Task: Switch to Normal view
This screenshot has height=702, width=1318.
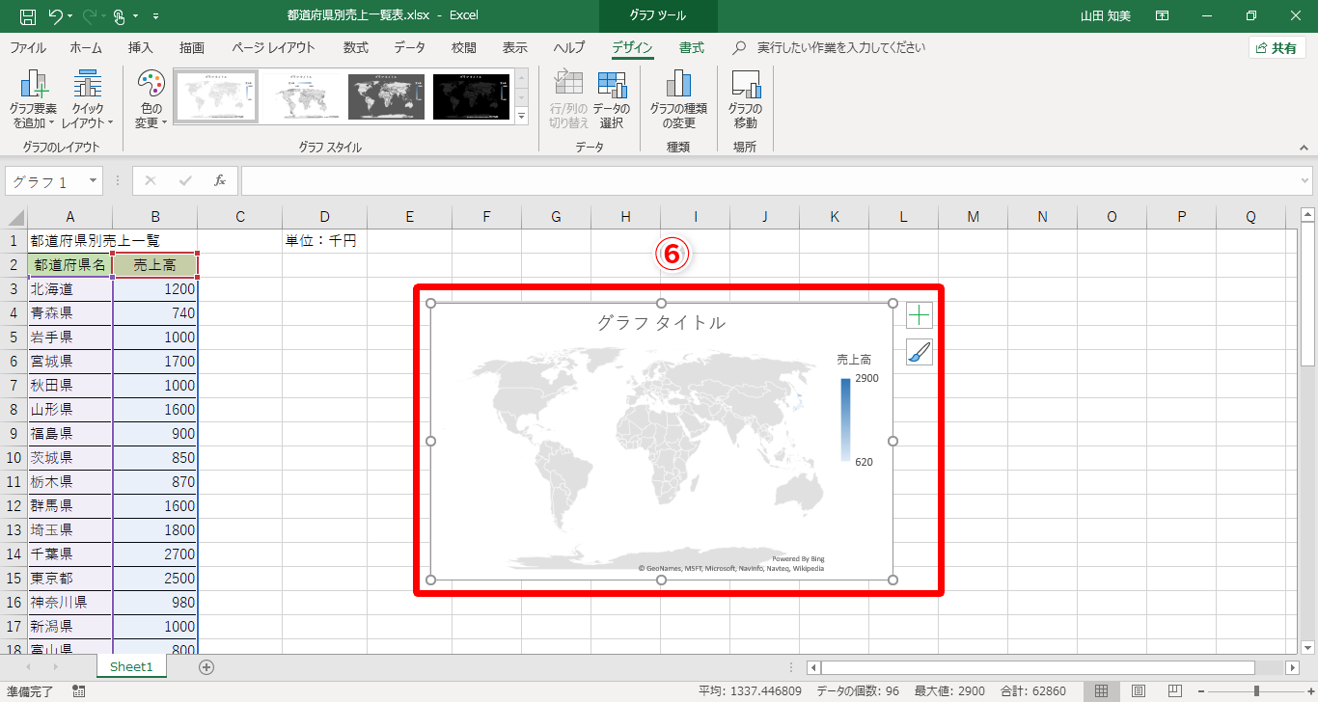Action: (1100, 691)
